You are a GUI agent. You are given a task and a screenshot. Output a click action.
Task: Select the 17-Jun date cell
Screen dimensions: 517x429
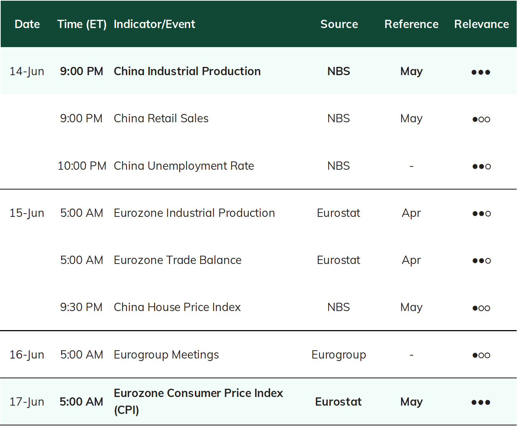27,402
